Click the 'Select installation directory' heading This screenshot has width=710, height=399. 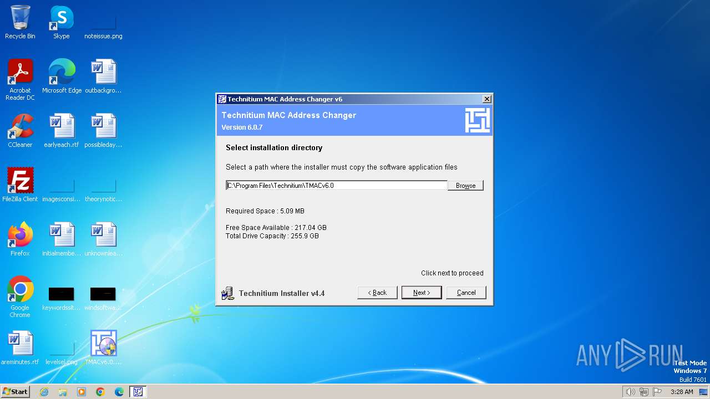(x=274, y=148)
